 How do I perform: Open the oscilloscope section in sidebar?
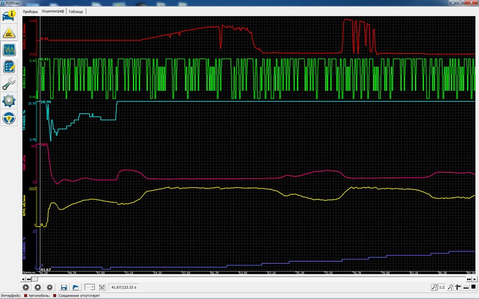pyautogui.click(x=9, y=50)
